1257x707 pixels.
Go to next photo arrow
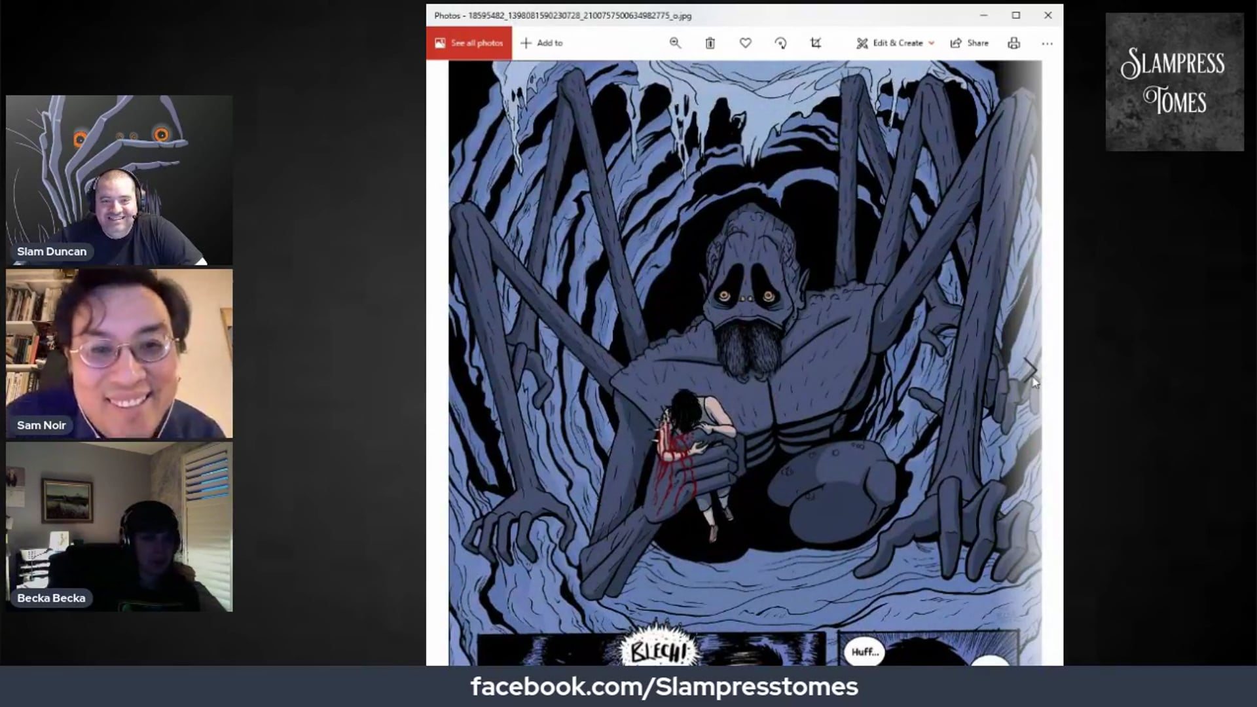(1030, 370)
